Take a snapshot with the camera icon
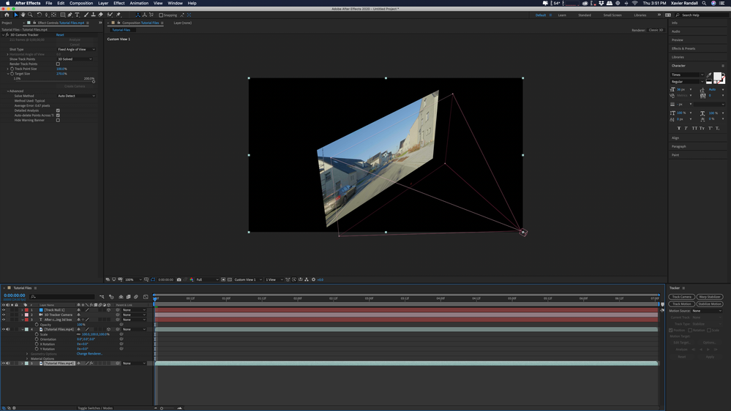 tap(179, 279)
